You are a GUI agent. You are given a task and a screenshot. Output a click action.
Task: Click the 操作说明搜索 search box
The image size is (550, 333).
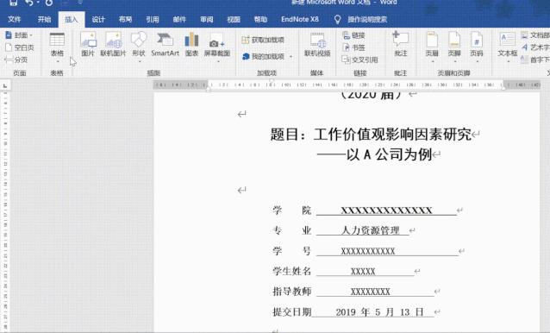[x=367, y=19]
